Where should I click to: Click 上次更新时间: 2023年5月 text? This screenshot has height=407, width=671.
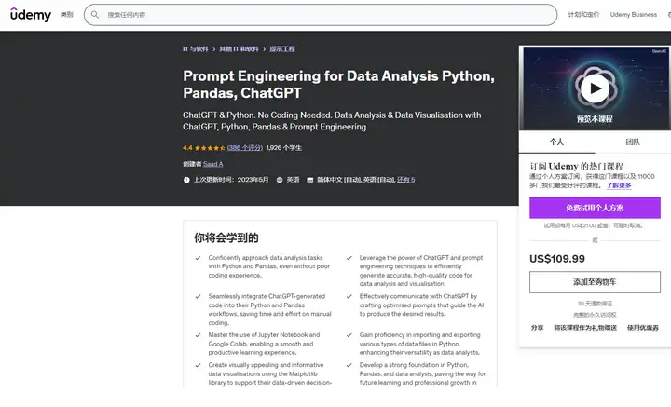point(231,180)
